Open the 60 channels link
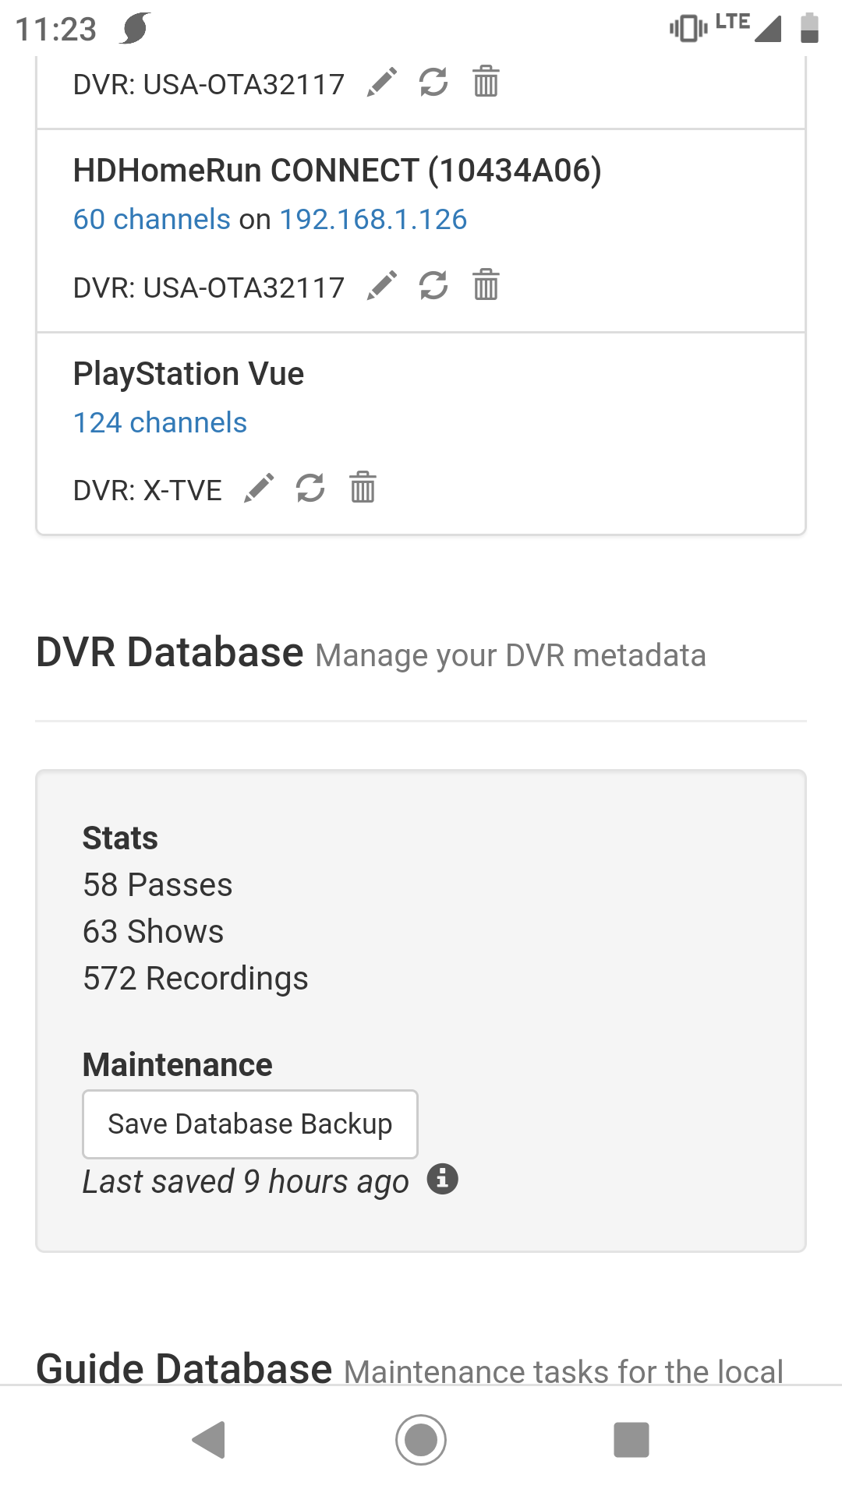Viewport: 842px width, 1496px height. [151, 220]
